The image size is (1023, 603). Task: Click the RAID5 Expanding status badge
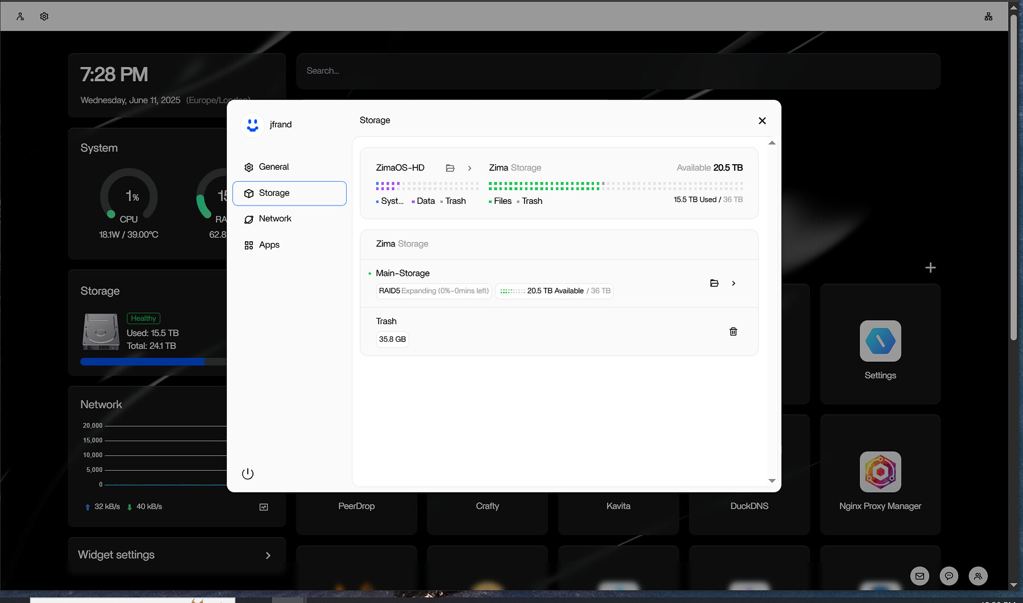pyautogui.click(x=434, y=291)
